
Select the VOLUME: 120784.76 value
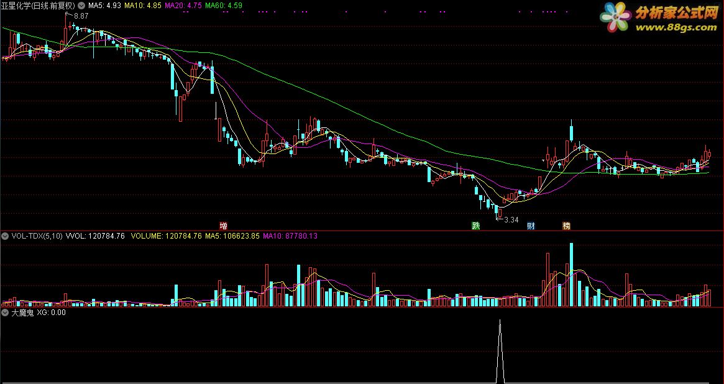pyautogui.click(x=166, y=236)
